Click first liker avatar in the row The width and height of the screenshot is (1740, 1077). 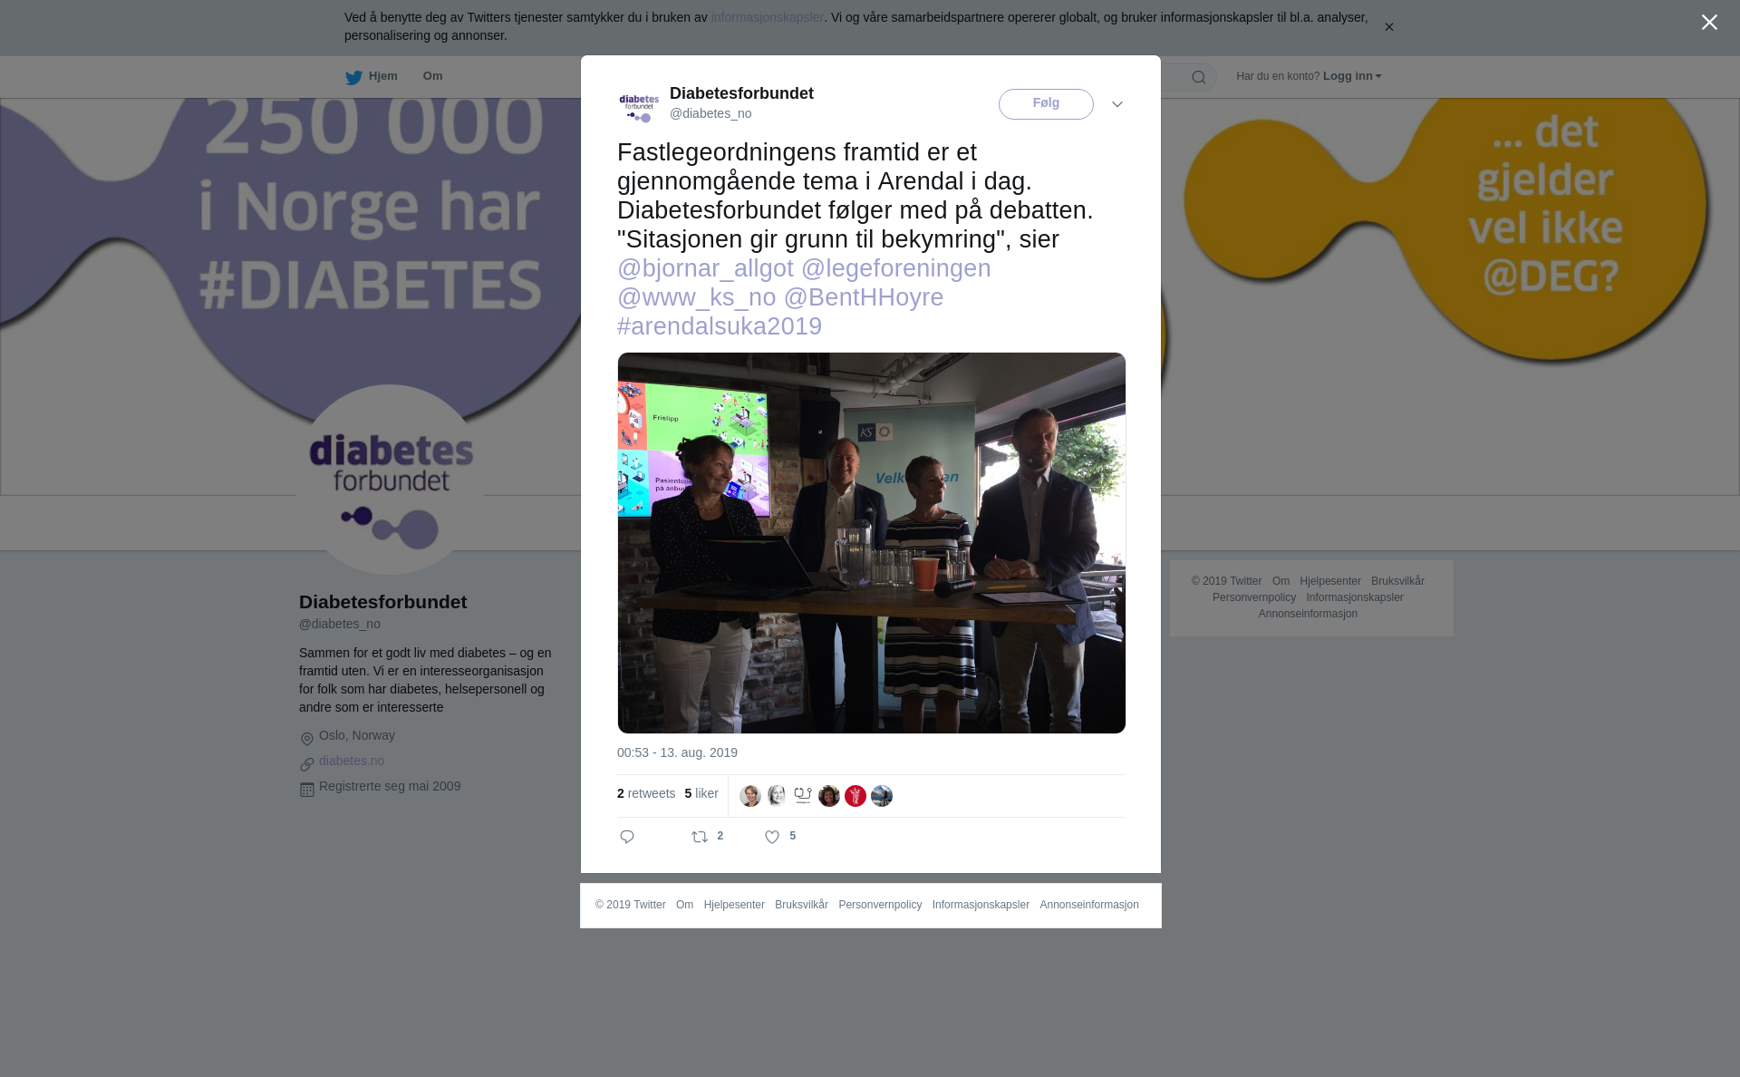(750, 796)
